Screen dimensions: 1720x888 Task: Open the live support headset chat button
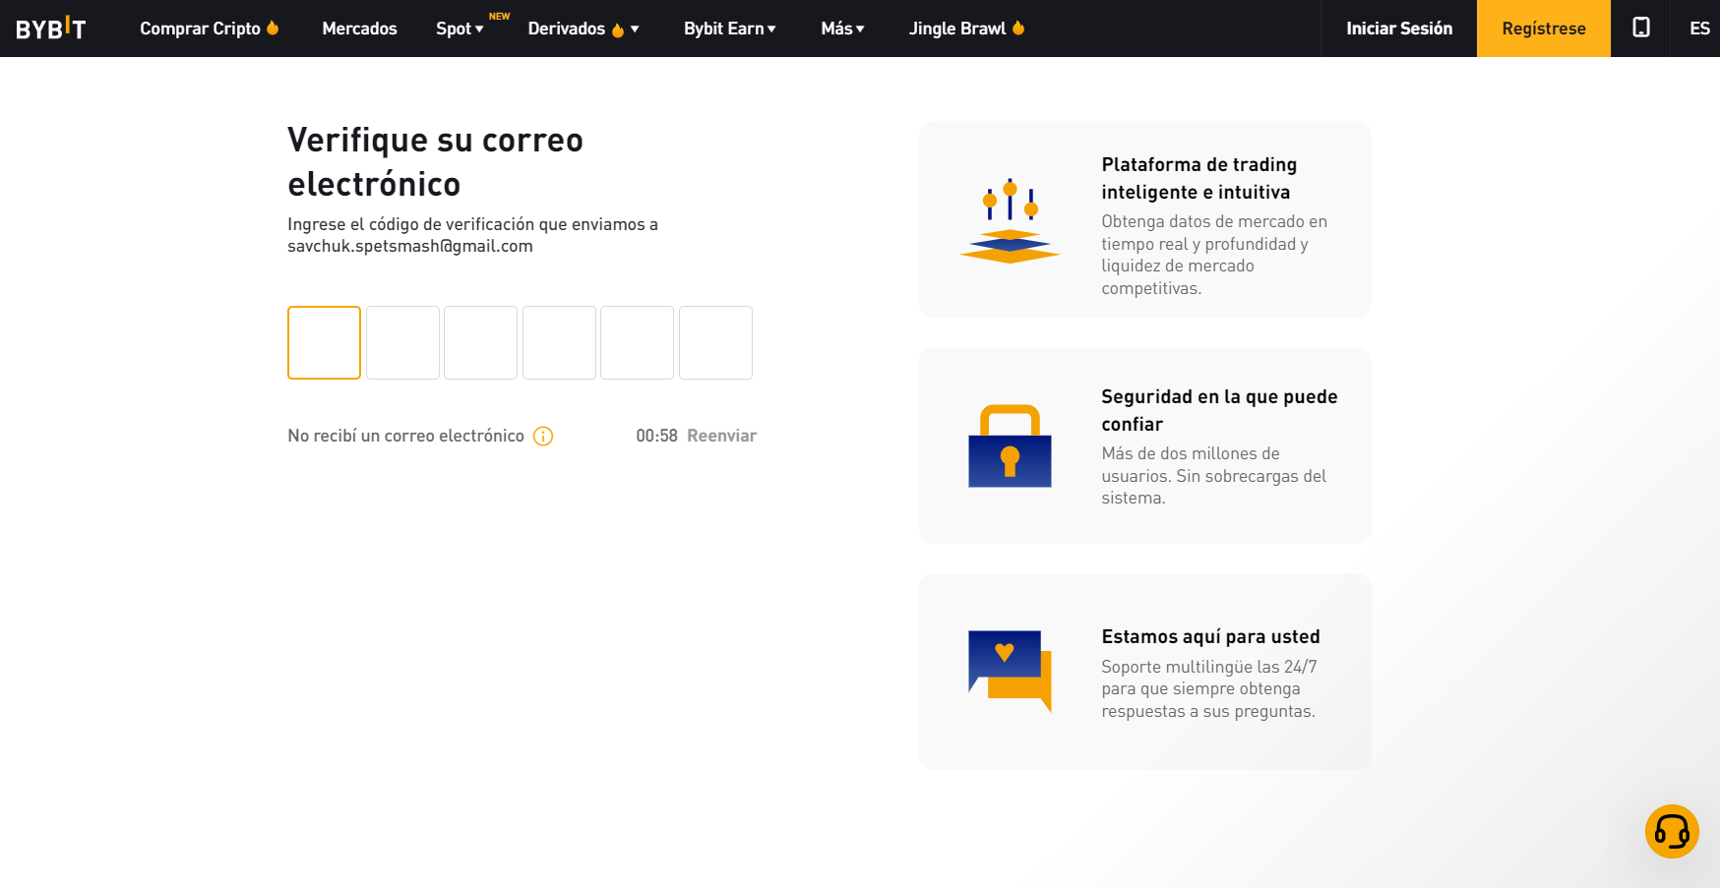[1672, 831]
